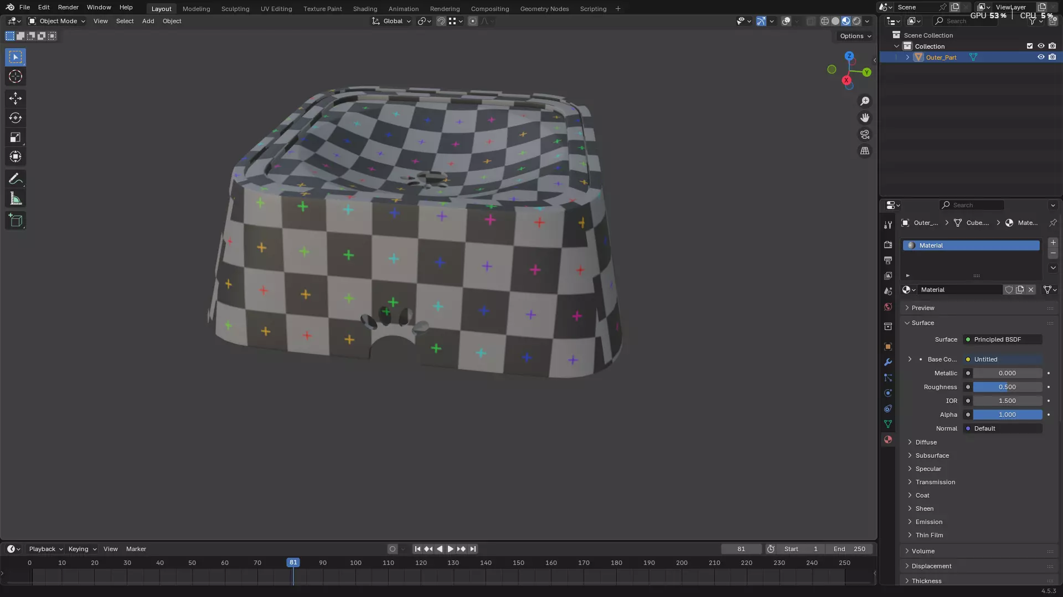This screenshot has height=597, width=1063.
Task: Select the Rotate tool
Action: (16, 118)
